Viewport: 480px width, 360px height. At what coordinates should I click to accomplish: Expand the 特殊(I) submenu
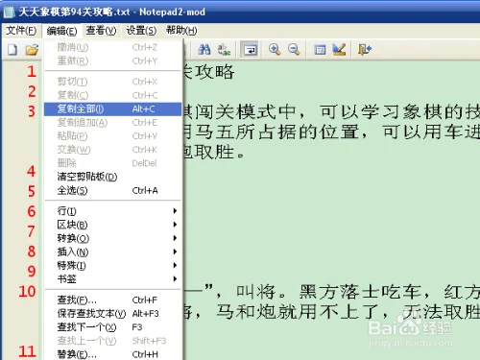coord(112,265)
